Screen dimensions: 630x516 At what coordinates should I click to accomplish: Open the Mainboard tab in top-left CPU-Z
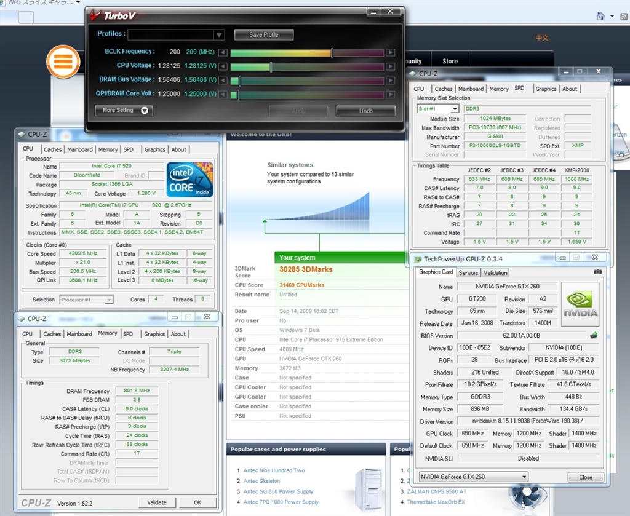pyautogui.click(x=80, y=149)
